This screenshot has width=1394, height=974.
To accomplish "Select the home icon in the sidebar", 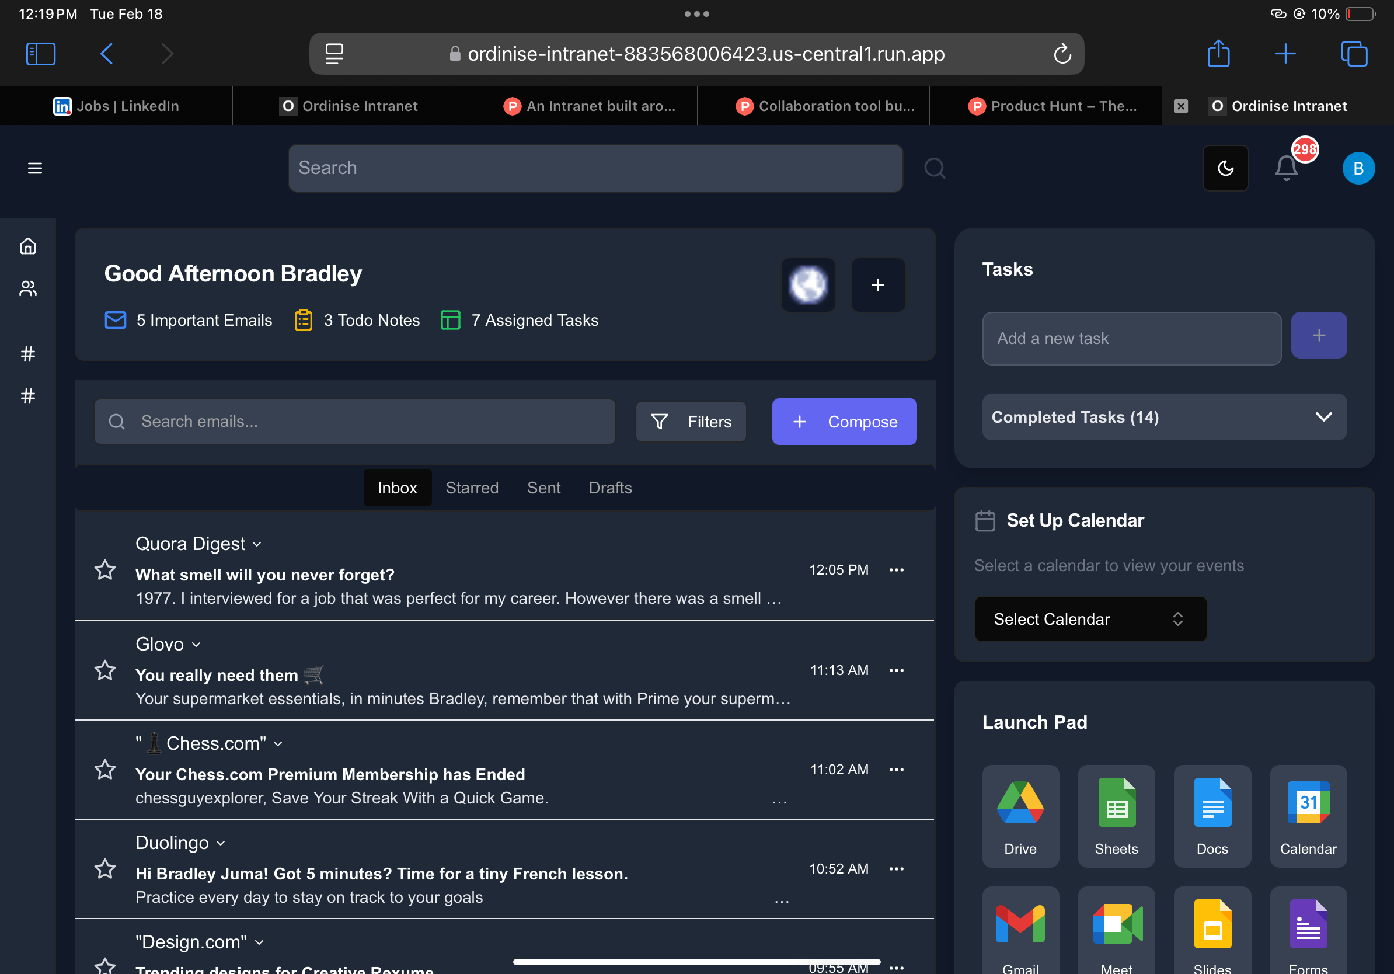I will click(x=28, y=246).
